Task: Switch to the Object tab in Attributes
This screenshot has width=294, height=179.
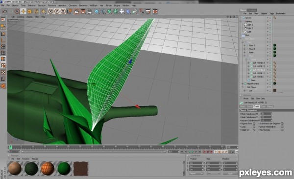Action: click(x=256, y=106)
